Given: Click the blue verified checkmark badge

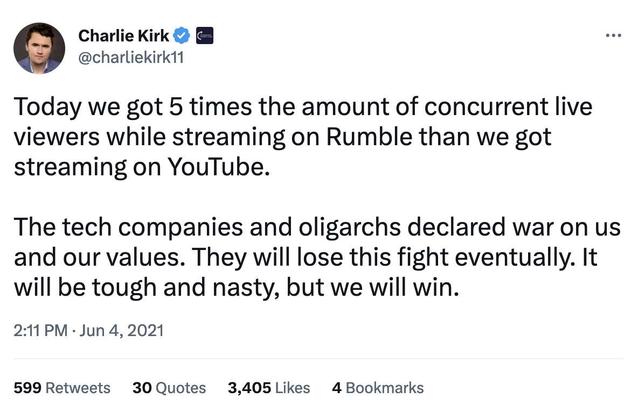Looking at the screenshot, I should [182, 35].
